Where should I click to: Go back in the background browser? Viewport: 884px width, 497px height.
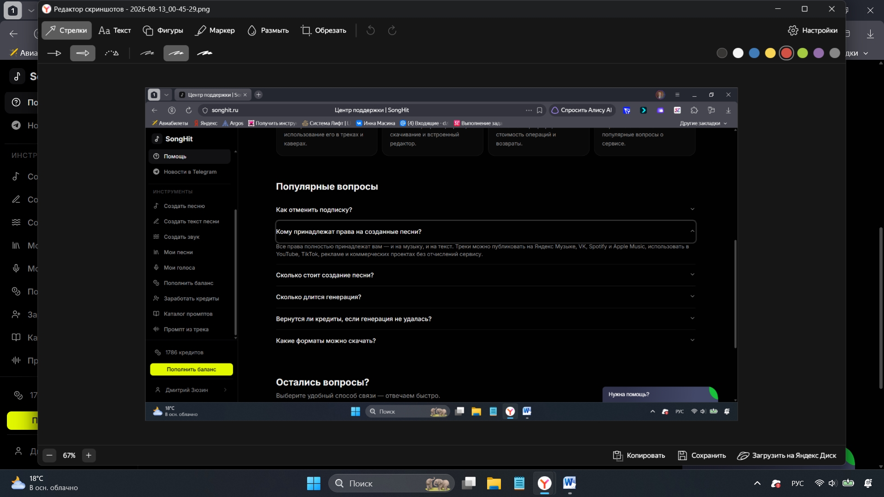pos(13,34)
